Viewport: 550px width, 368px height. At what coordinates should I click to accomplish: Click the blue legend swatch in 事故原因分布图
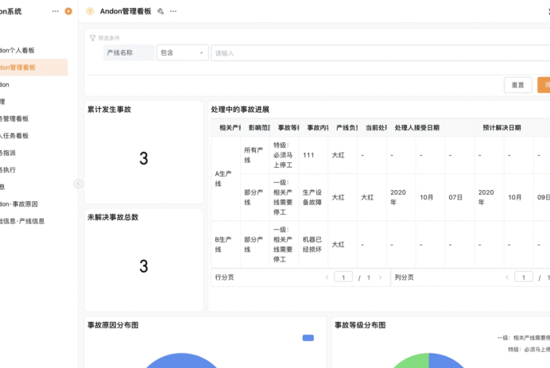[308, 338]
